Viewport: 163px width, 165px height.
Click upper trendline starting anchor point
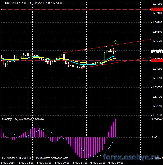pos(64,53)
